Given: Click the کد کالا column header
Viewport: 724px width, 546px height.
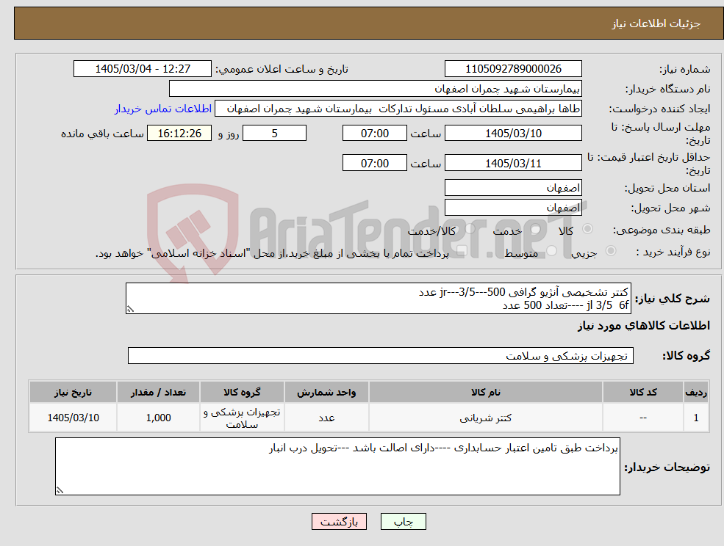Looking at the screenshot, I should click(x=642, y=392).
